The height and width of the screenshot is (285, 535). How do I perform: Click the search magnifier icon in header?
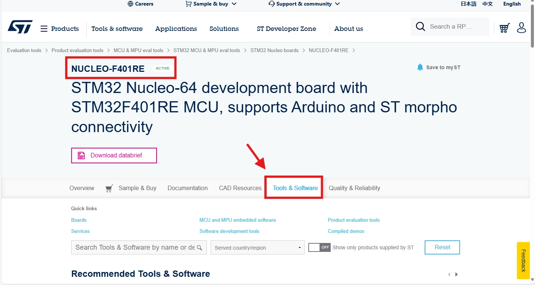click(x=420, y=26)
